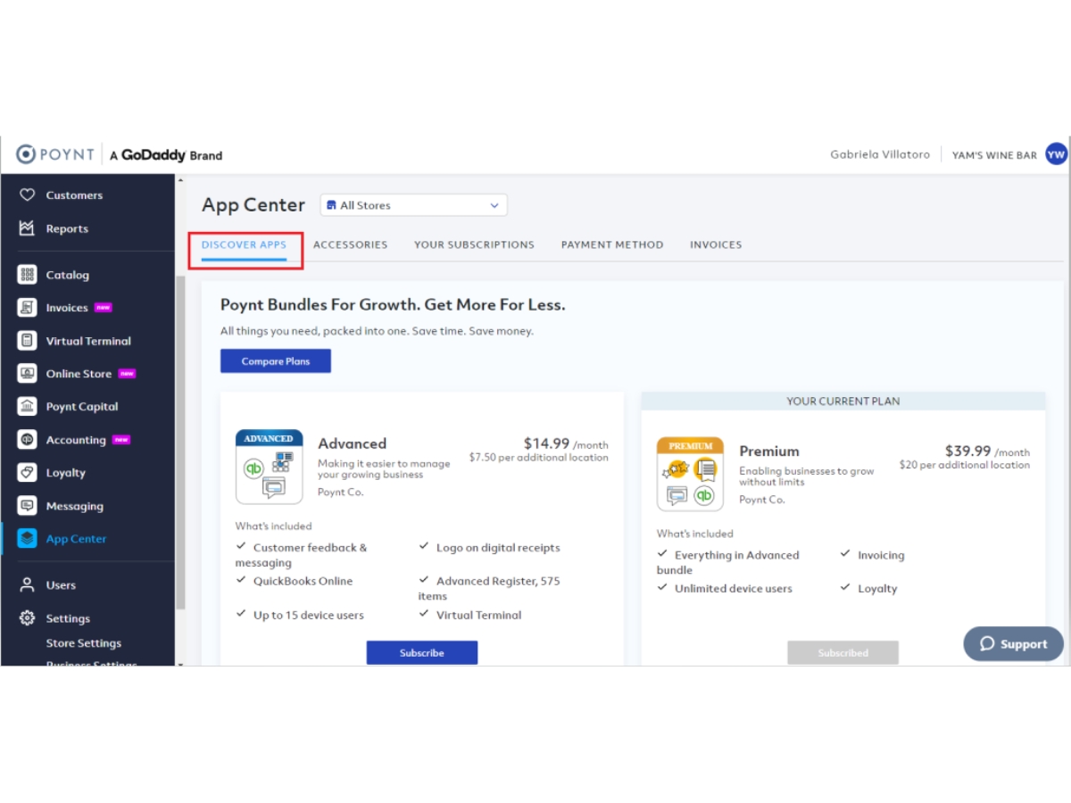Screen dimensions: 1071x803
Task: Click the App Center layers icon
Action: pos(27,539)
